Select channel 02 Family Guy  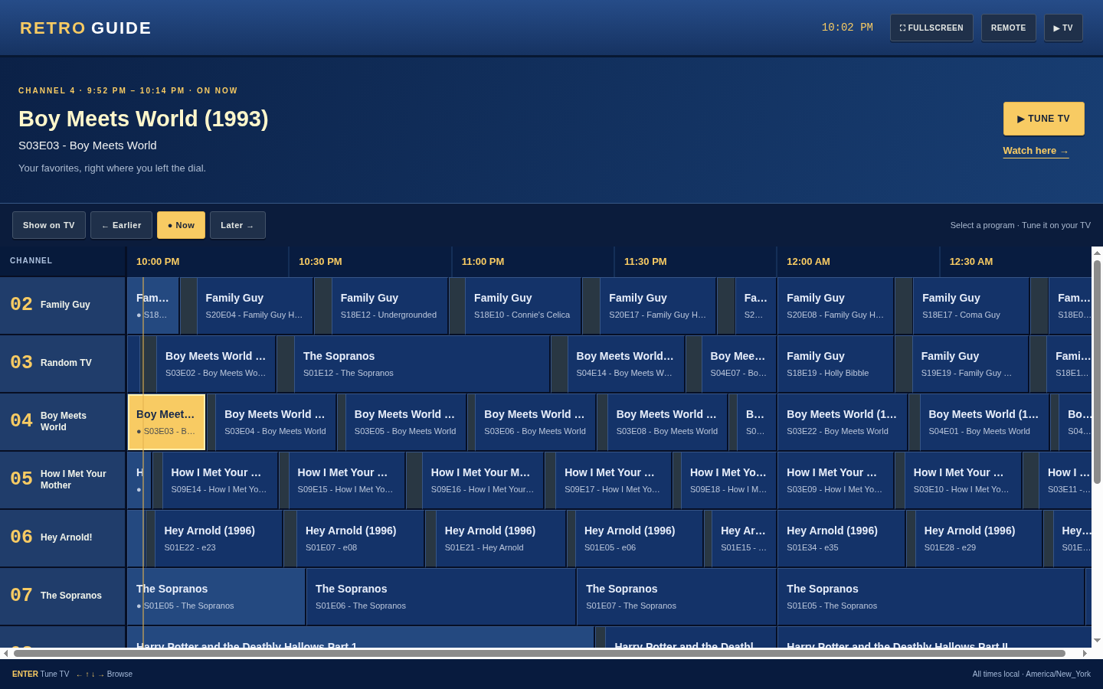[x=63, y=305]
